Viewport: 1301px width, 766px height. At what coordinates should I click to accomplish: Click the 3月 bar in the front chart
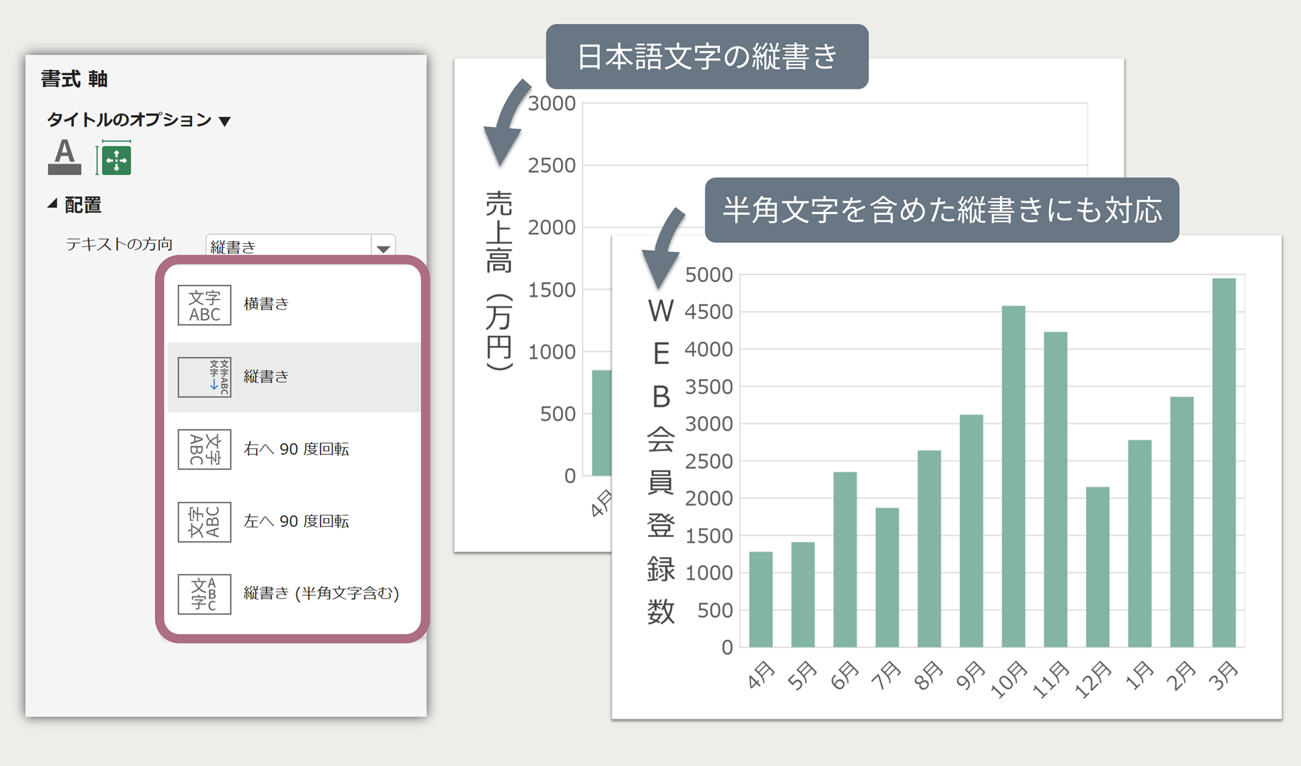click(x=1224, y=462)
